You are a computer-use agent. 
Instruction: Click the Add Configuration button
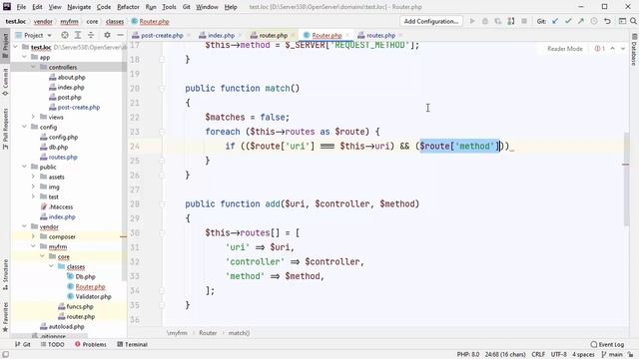(x=431, y=21)
